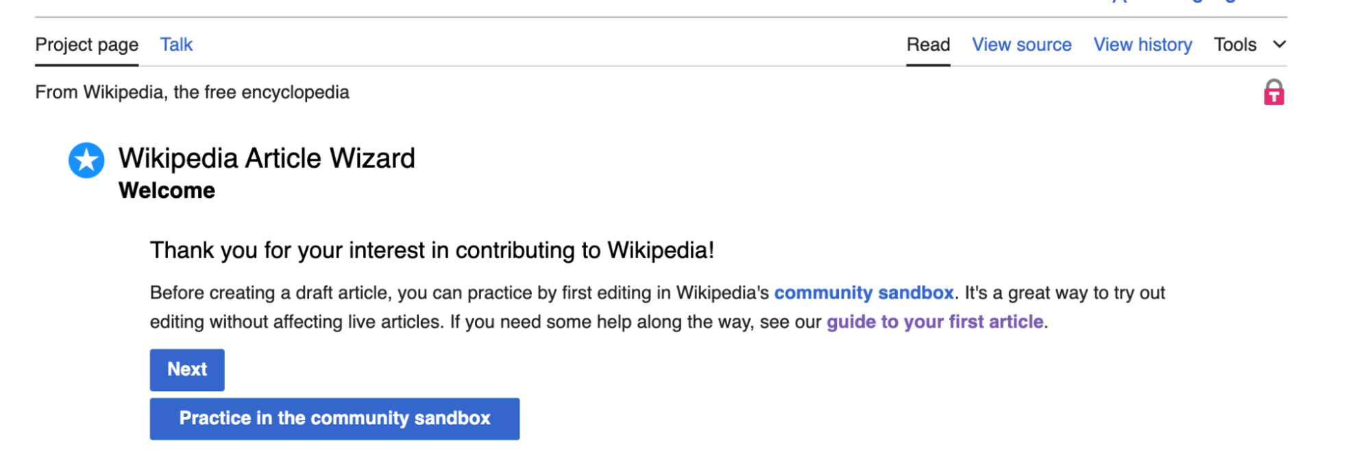Screen dimensions: 1370x458
Task: Select the Project page tab
Action: coord(86,44)
